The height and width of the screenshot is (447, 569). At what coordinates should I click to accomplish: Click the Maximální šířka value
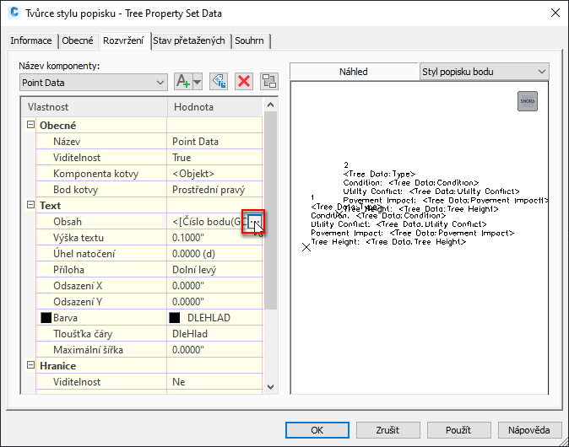[x=214, y=349]
